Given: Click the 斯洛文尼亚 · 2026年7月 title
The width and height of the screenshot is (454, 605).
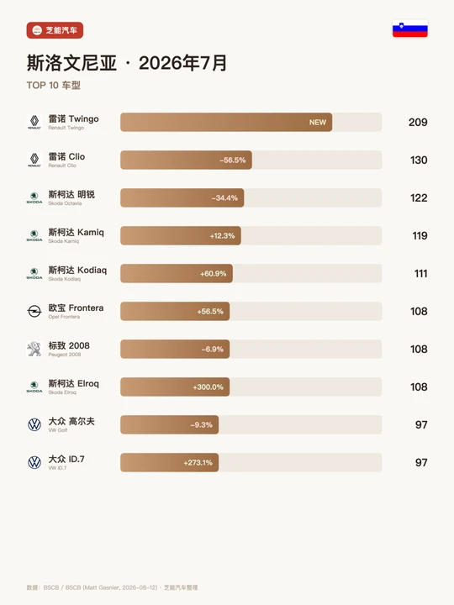Looking at the screenshot, I should (127, 63).
